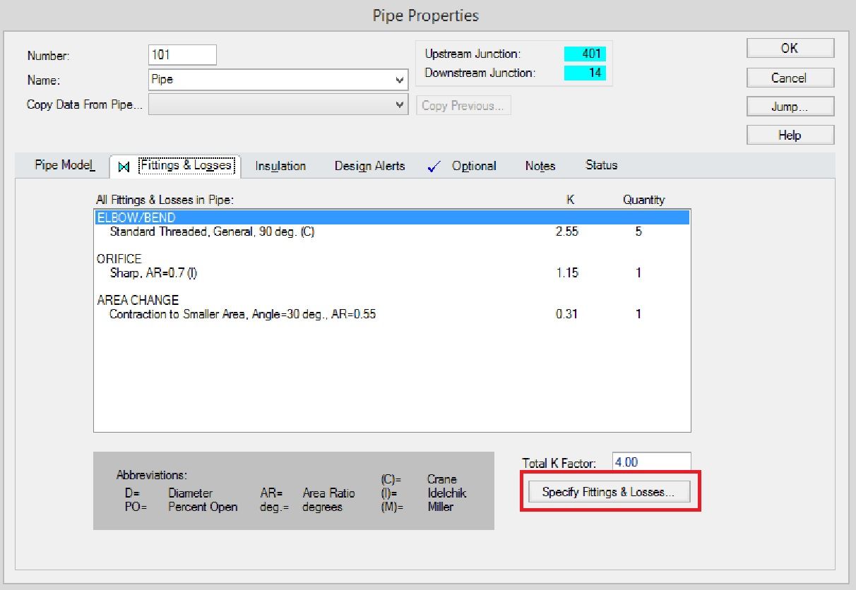Click the quantity 5 for the elbow
856x590 pixels.
[x=638, y=231]
